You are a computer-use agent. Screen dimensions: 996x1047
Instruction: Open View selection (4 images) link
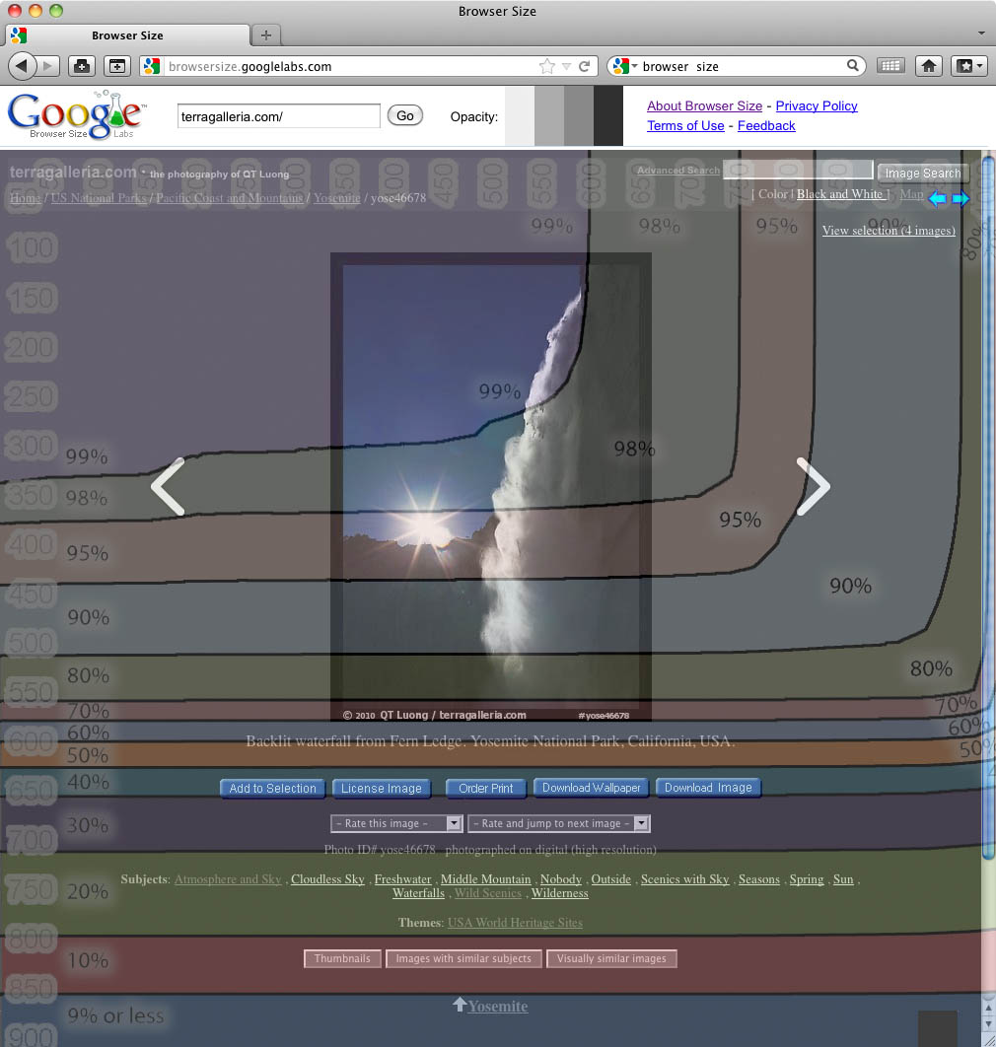click(x=889, y=231)
